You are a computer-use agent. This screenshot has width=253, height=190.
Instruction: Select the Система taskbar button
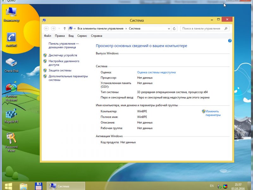[x=66, y=186]
